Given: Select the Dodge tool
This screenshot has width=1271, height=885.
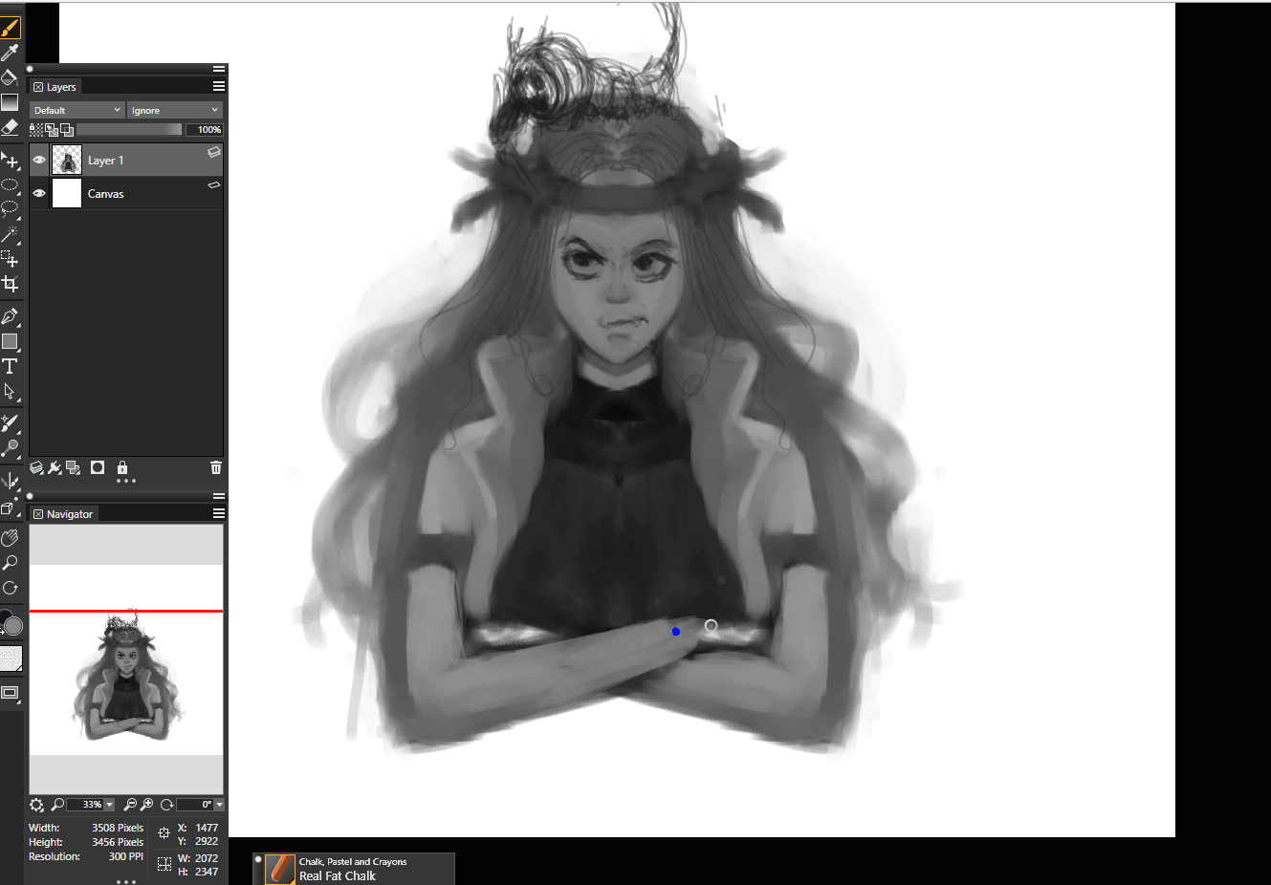Looking at the screenshot, I should tap(11, 447).
